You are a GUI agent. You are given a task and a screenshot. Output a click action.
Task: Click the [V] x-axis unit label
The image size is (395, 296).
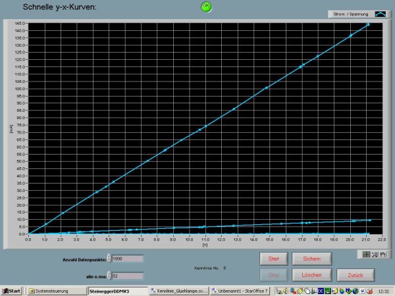coord(205,245)
